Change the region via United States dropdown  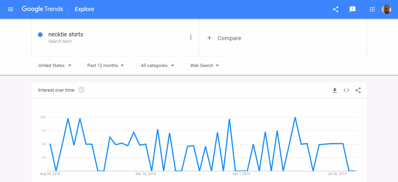55,65
